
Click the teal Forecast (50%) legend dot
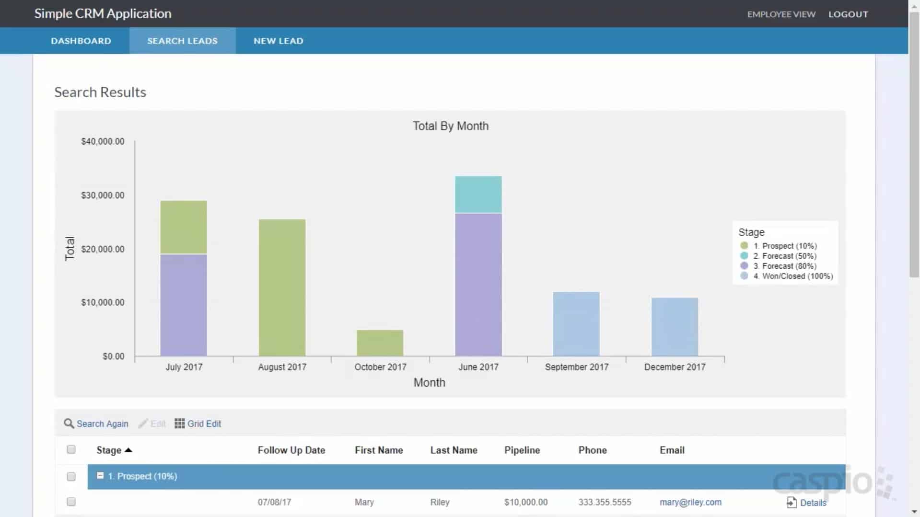744,256
